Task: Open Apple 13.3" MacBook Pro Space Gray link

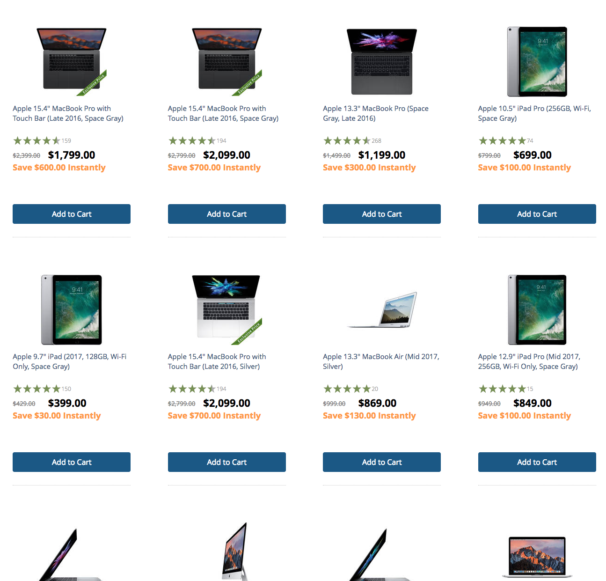Action: pos(376,113)
